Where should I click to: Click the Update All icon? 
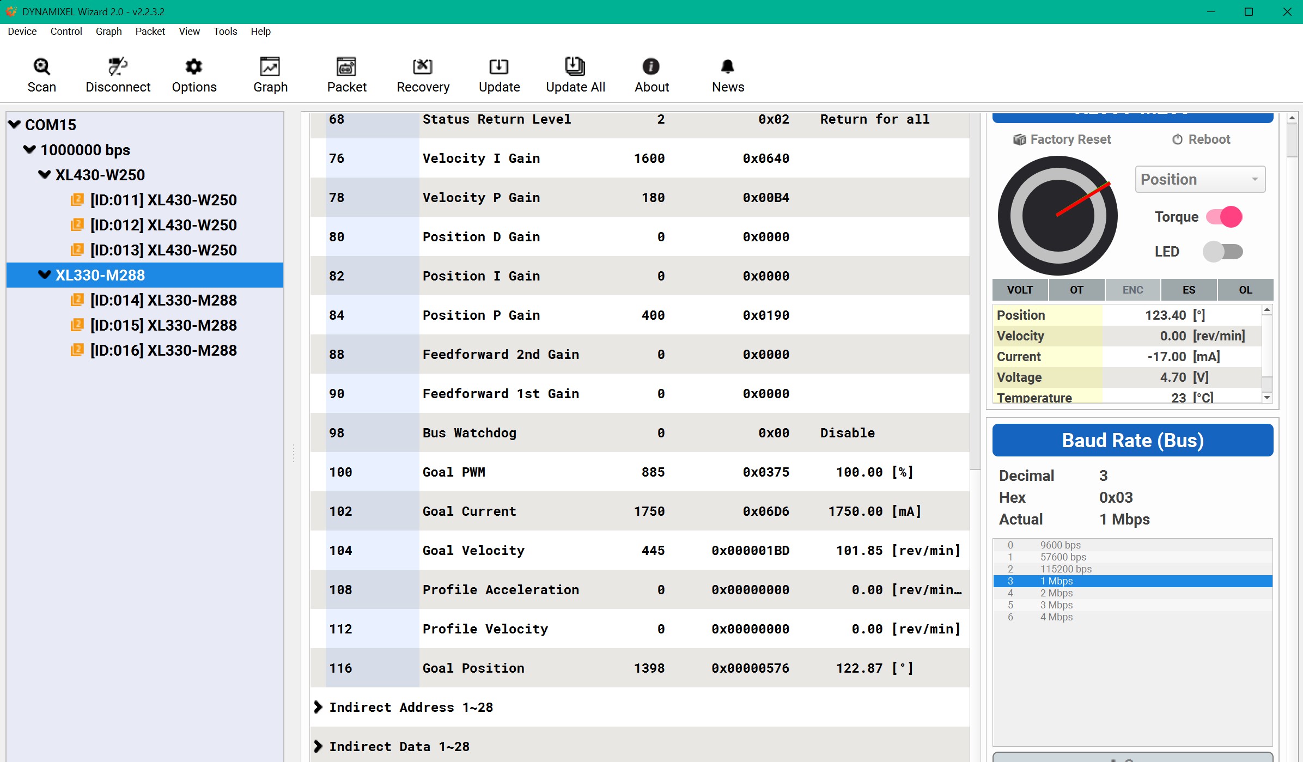(x=575, y=66)
